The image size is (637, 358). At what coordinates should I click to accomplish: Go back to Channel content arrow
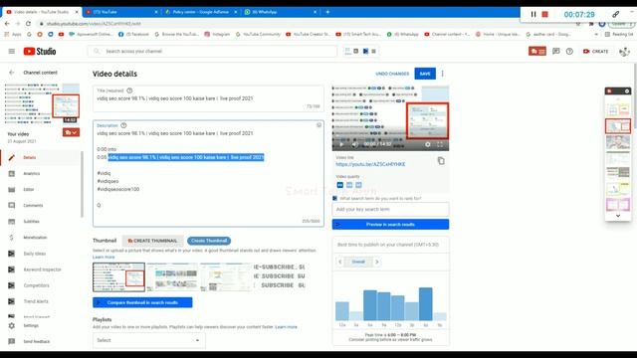[x=11, y=73]
